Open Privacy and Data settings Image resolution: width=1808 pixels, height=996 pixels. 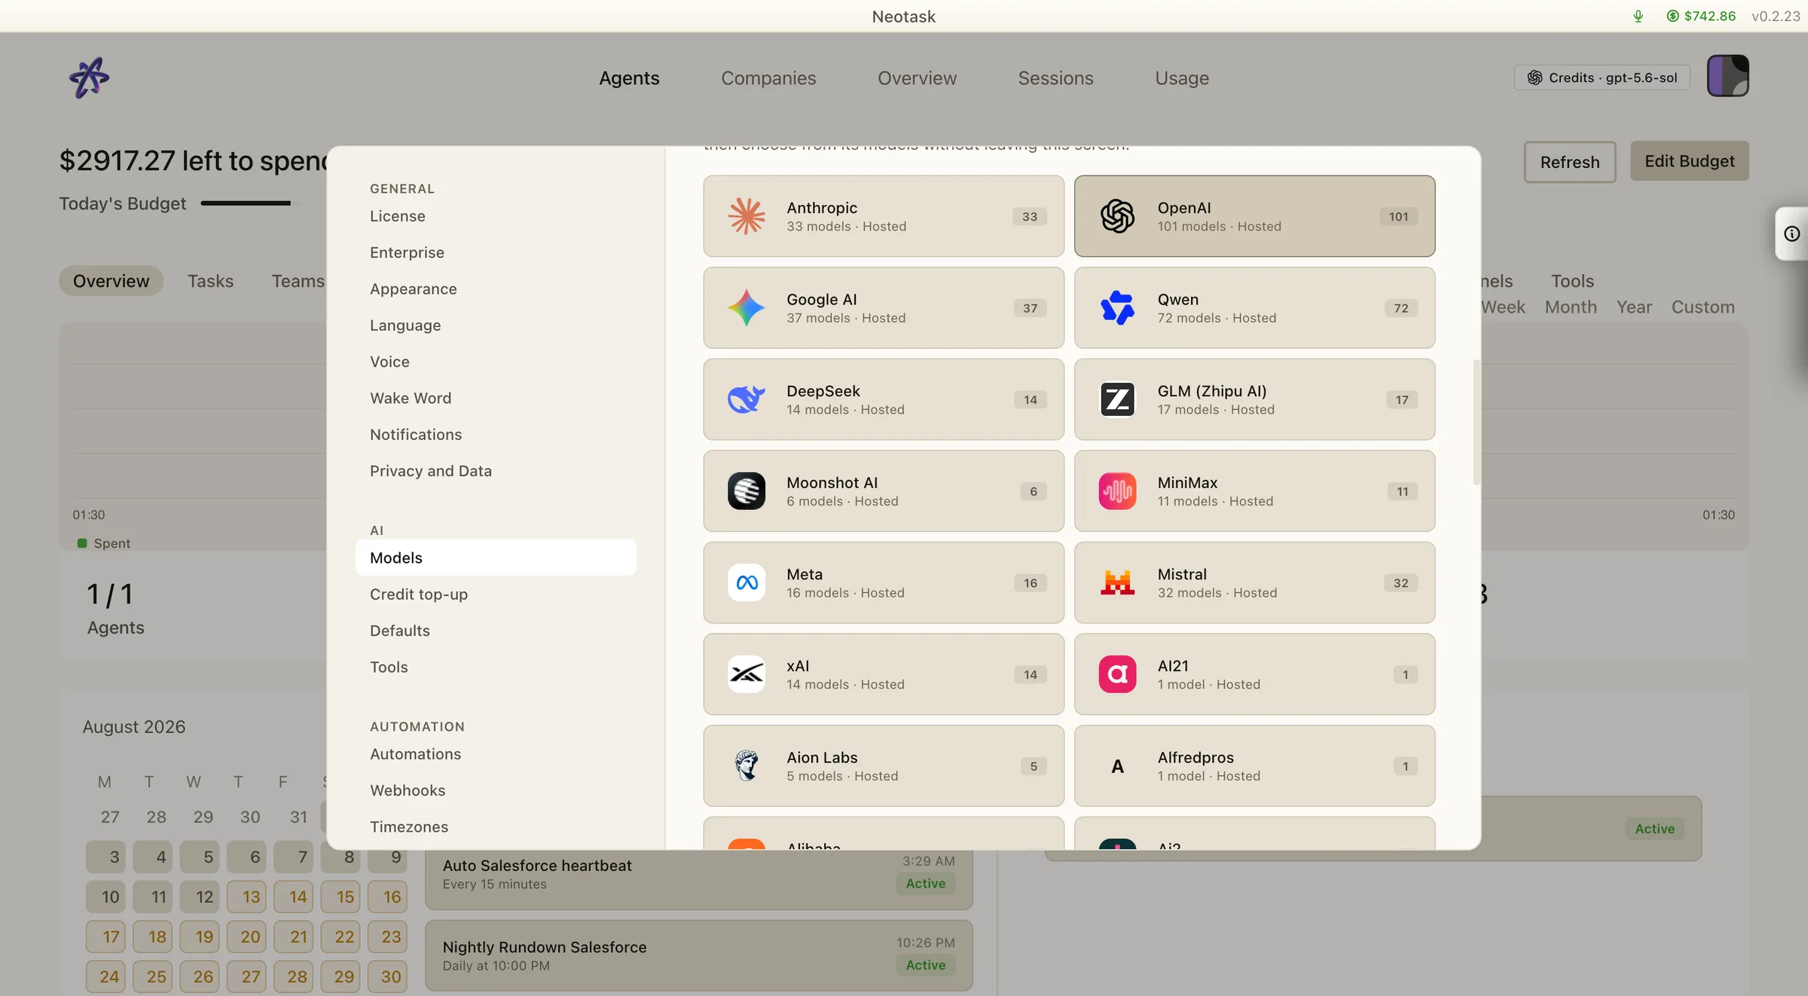pos(496,471)
